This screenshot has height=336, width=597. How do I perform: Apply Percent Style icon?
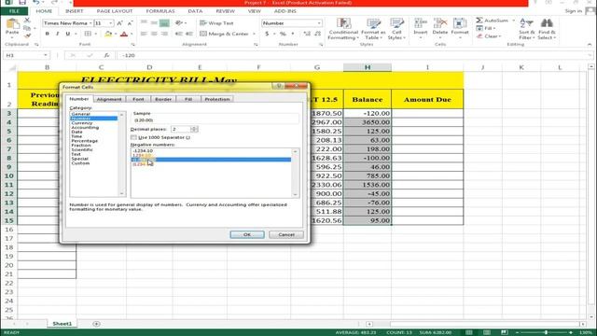[283, 34]
